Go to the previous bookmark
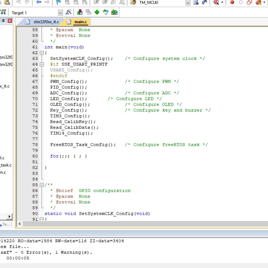 [67, 2]
